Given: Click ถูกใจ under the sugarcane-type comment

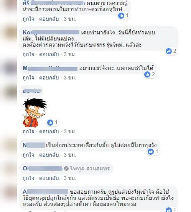Looking at the screenshot, I should click(x=28, y=155).
